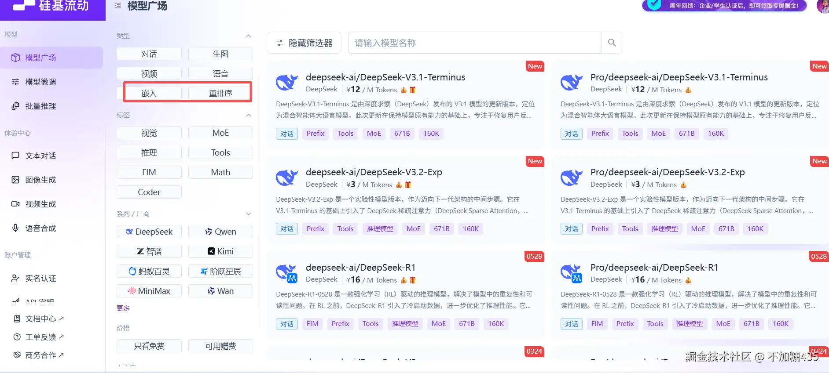Toggle the Math tag filter

pyautogui.click(x=220, y=172)
